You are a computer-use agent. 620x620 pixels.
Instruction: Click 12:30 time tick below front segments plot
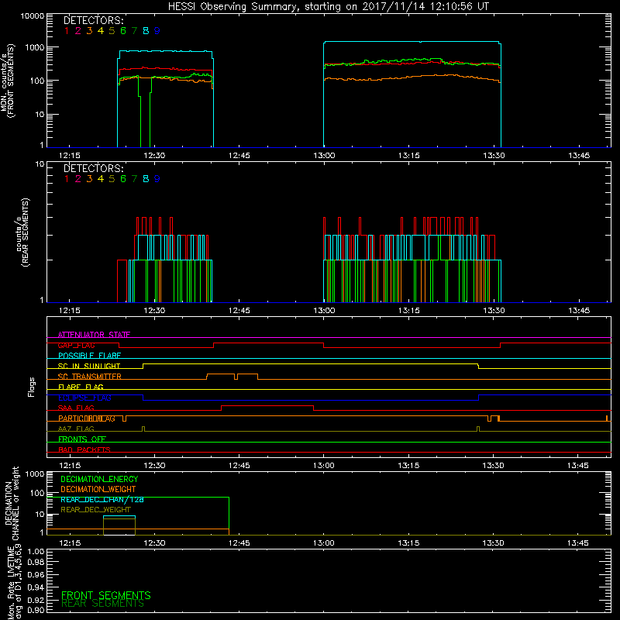[x=154, y=156]
